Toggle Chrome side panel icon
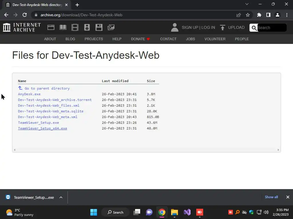 coord(268,15)
